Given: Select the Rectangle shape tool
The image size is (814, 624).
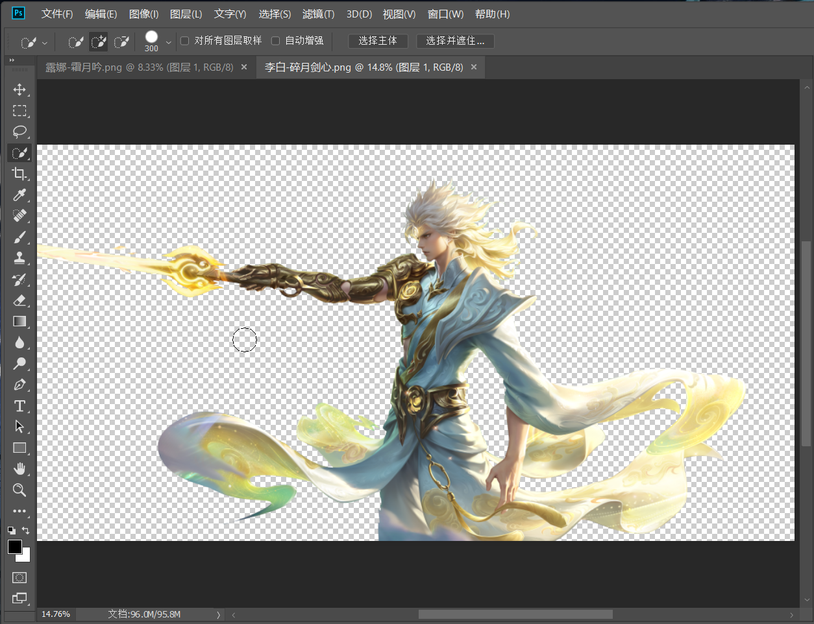Looking at the screenshot, I should tap(19, 448).
